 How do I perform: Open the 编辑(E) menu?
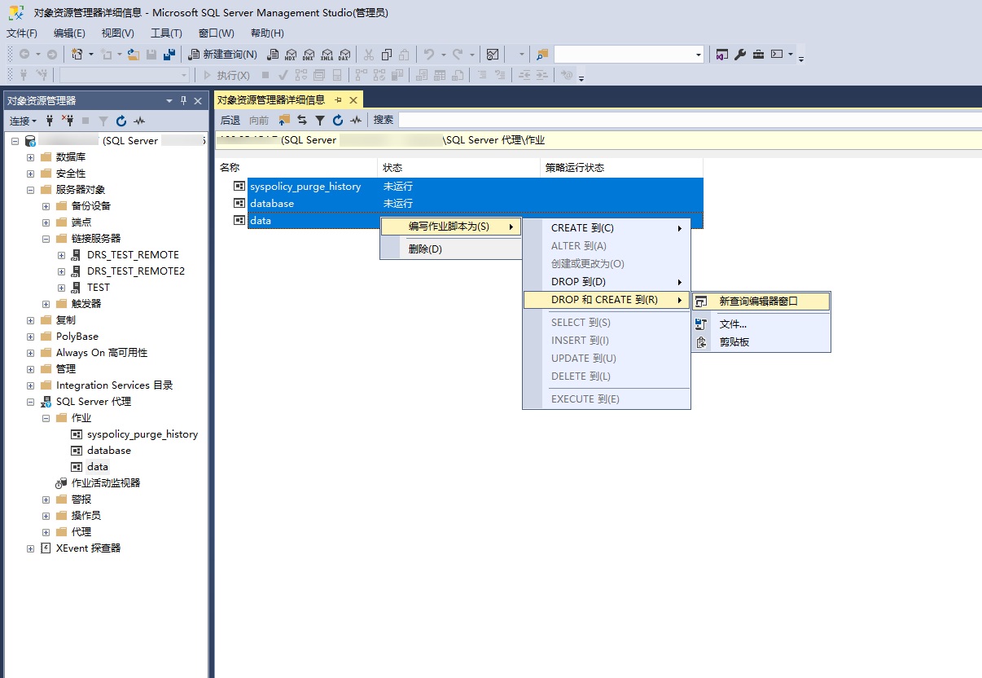[x=69, y=33]
